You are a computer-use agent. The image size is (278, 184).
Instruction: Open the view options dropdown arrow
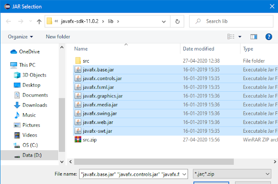[240, 37]
